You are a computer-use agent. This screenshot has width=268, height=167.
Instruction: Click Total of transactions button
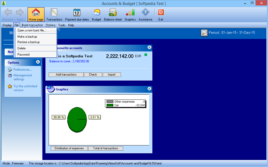[x=106, y=148]
